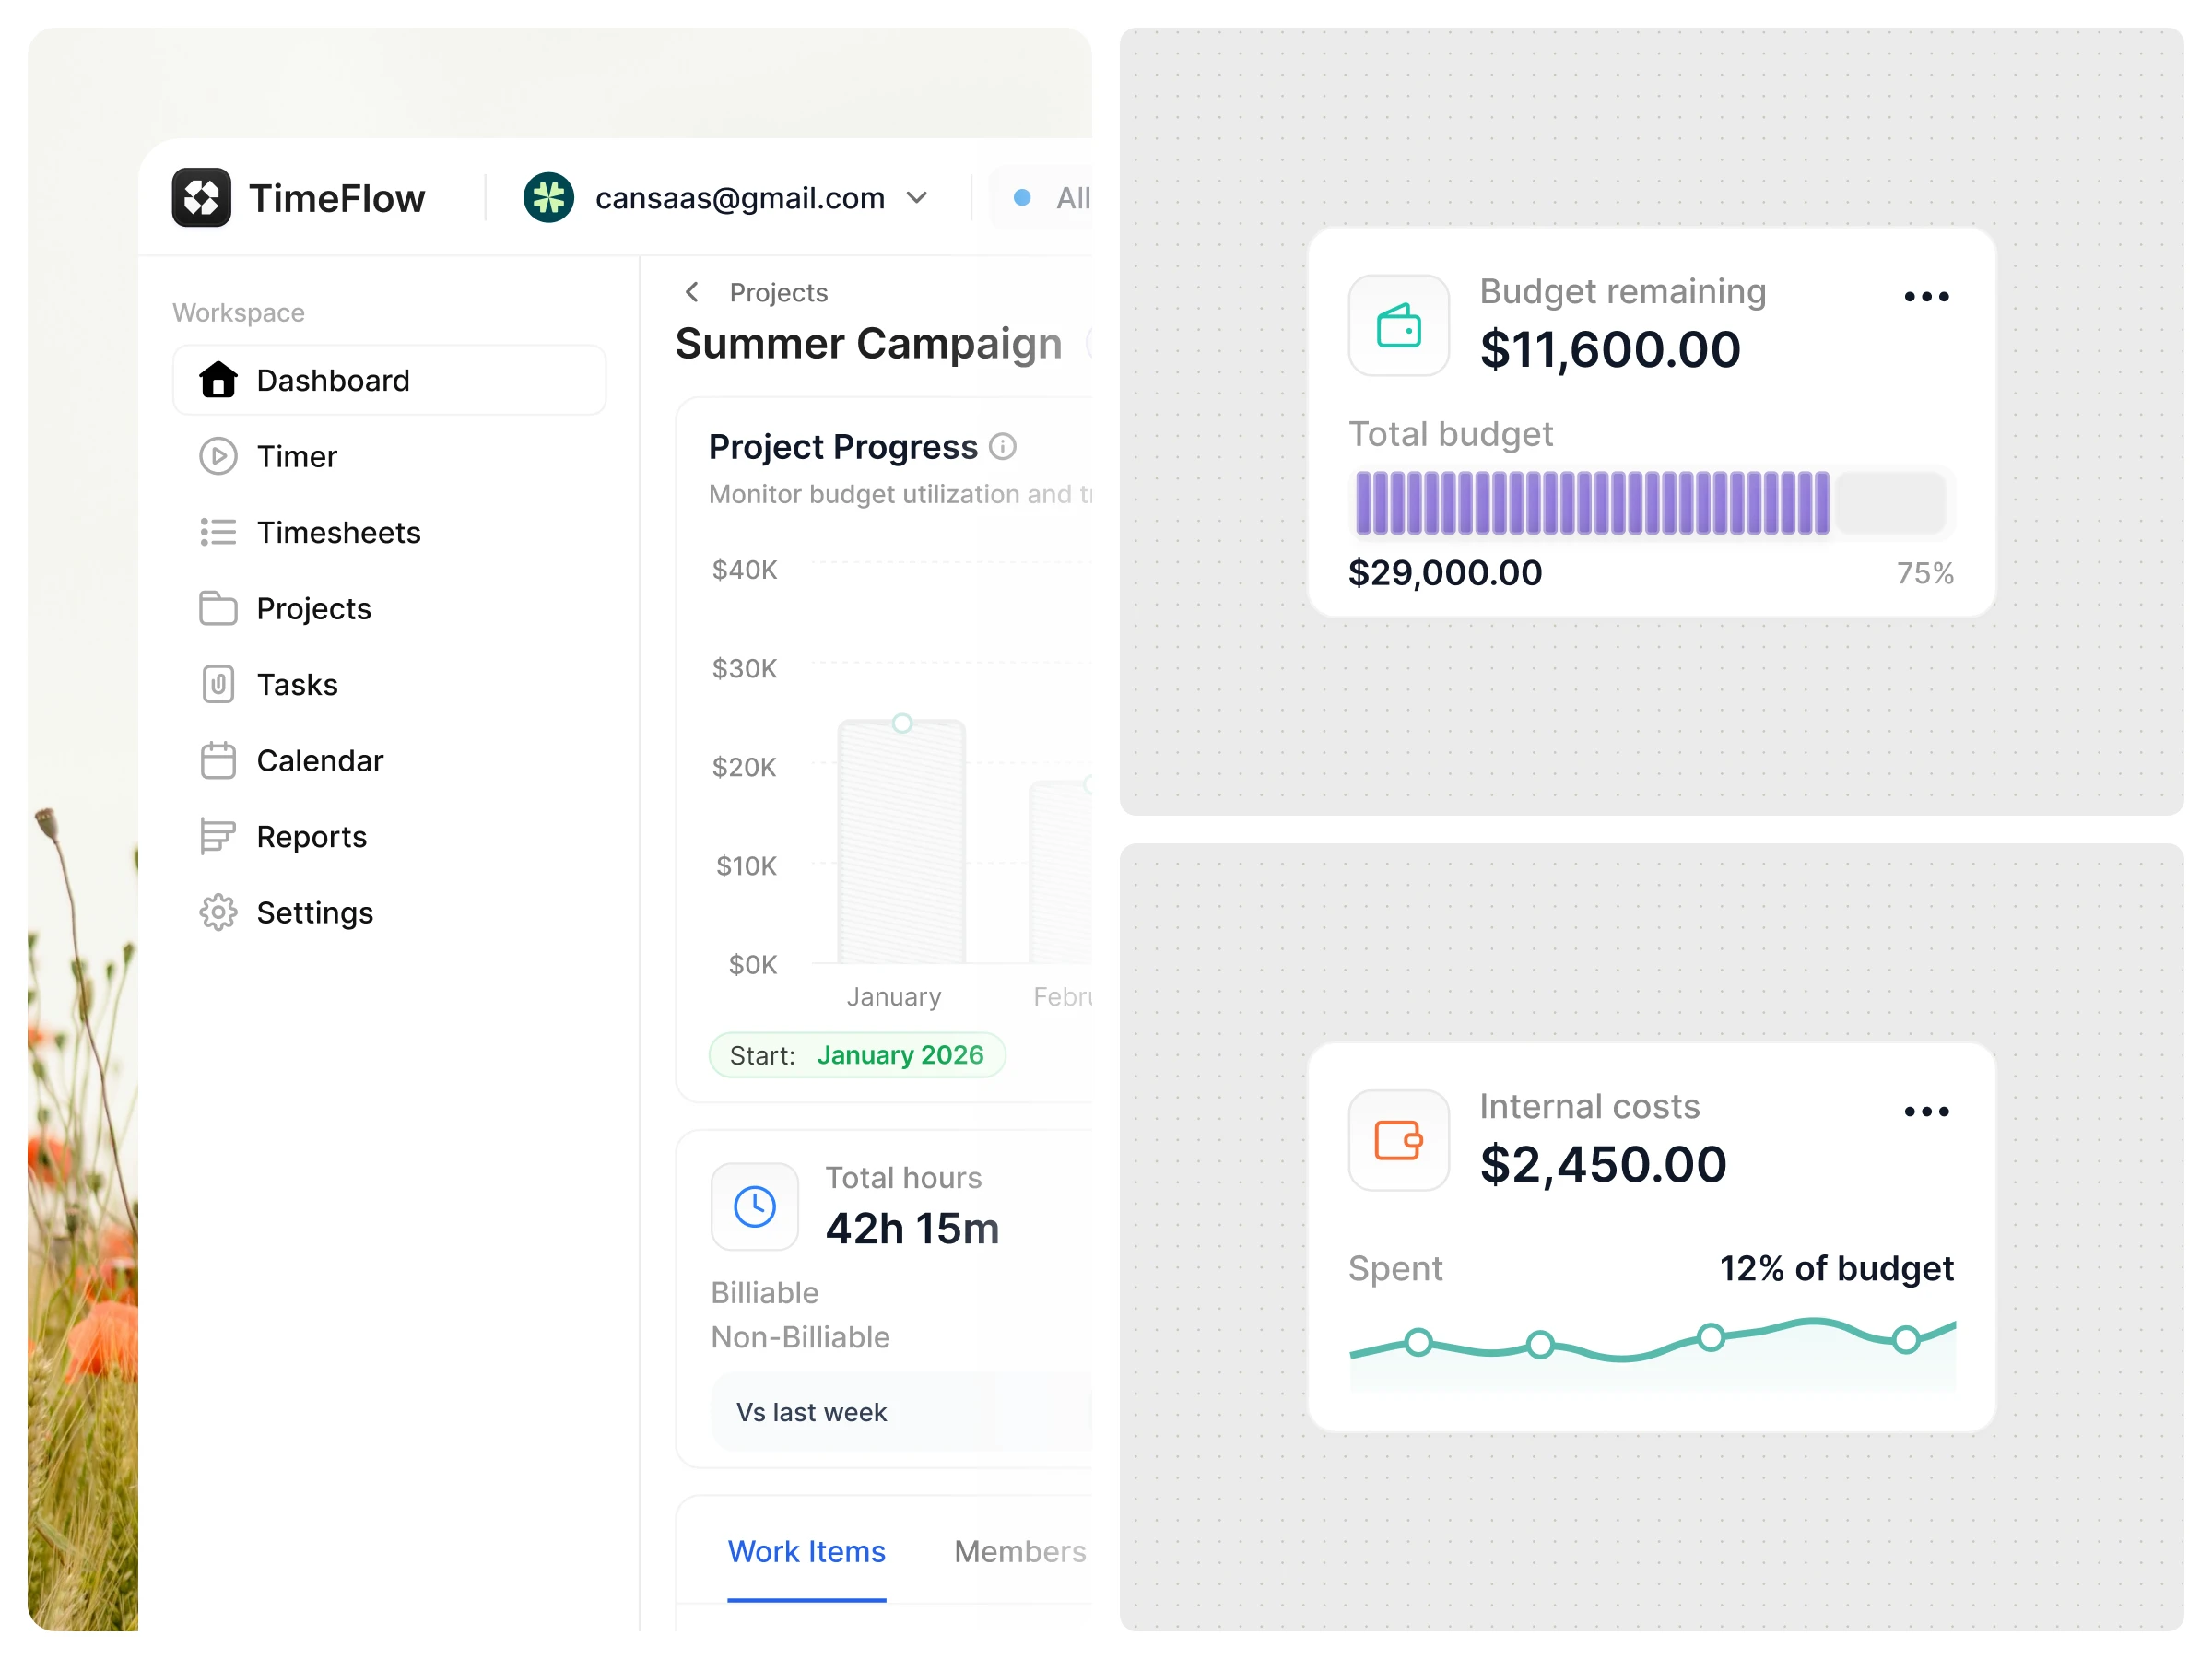2212x1659 pixels.
Task: Click the Calendar icon in sidebar
Action: coord(218,760)
